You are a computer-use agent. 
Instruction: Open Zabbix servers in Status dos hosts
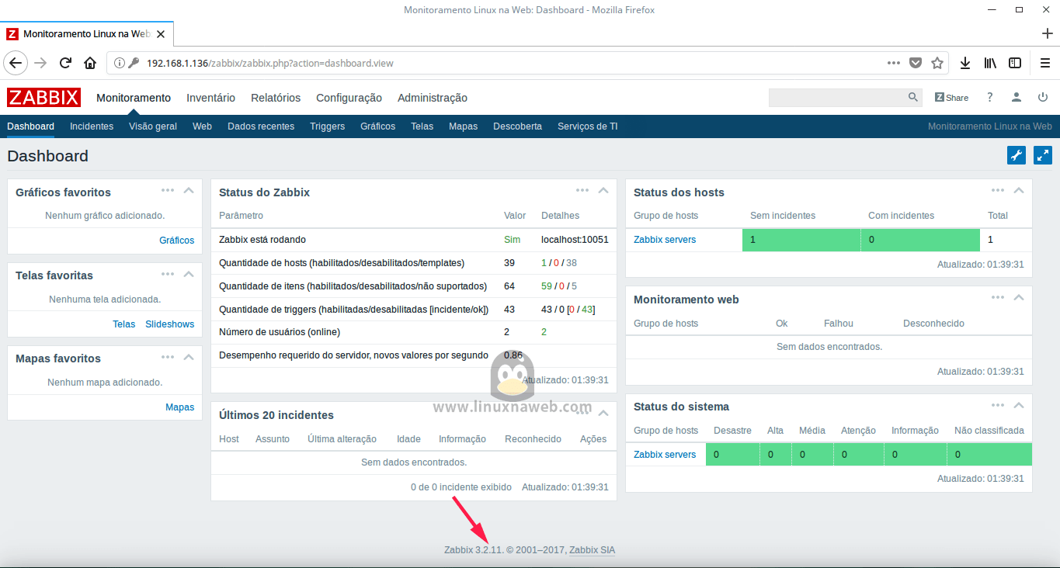tap(665, 240)
